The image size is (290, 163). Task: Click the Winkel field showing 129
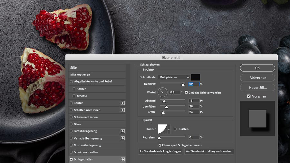pyautogui.click(x=174, y=92)
